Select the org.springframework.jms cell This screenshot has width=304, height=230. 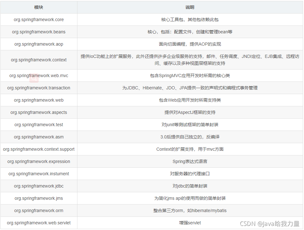[39, 198]
